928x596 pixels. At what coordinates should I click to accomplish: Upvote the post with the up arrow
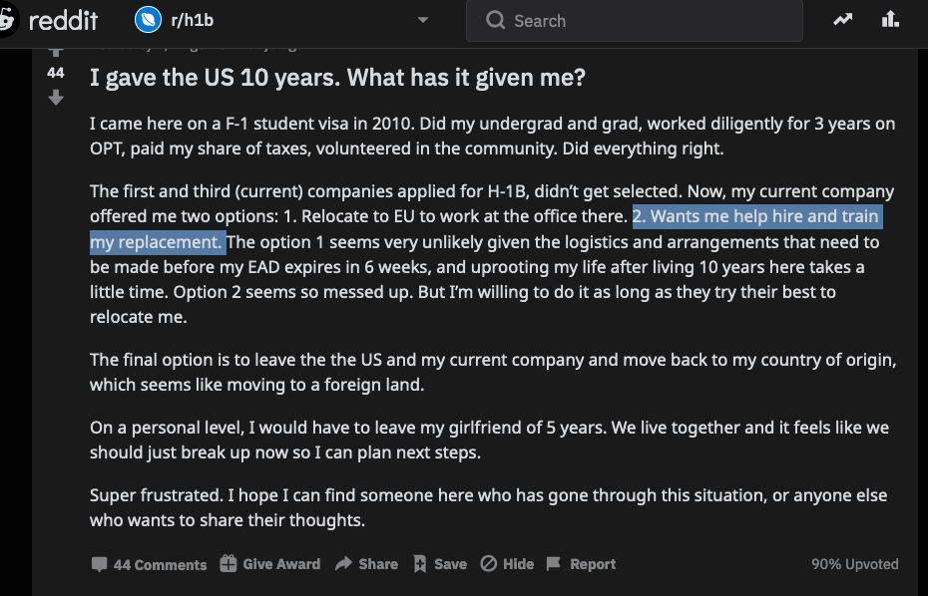(56, 51)
